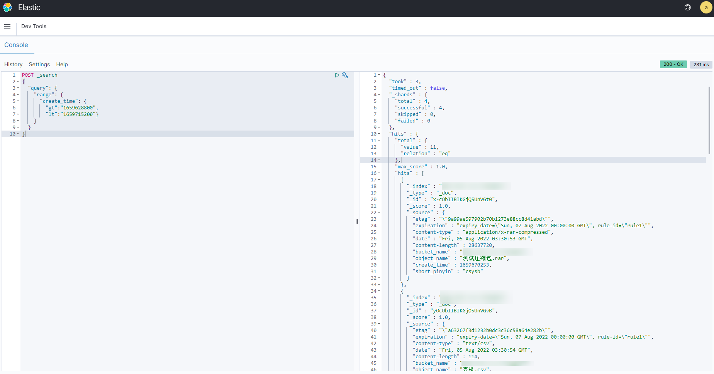Collapse the "_shards" block in response
Screen dimensions: 714x374
[379, 95]
